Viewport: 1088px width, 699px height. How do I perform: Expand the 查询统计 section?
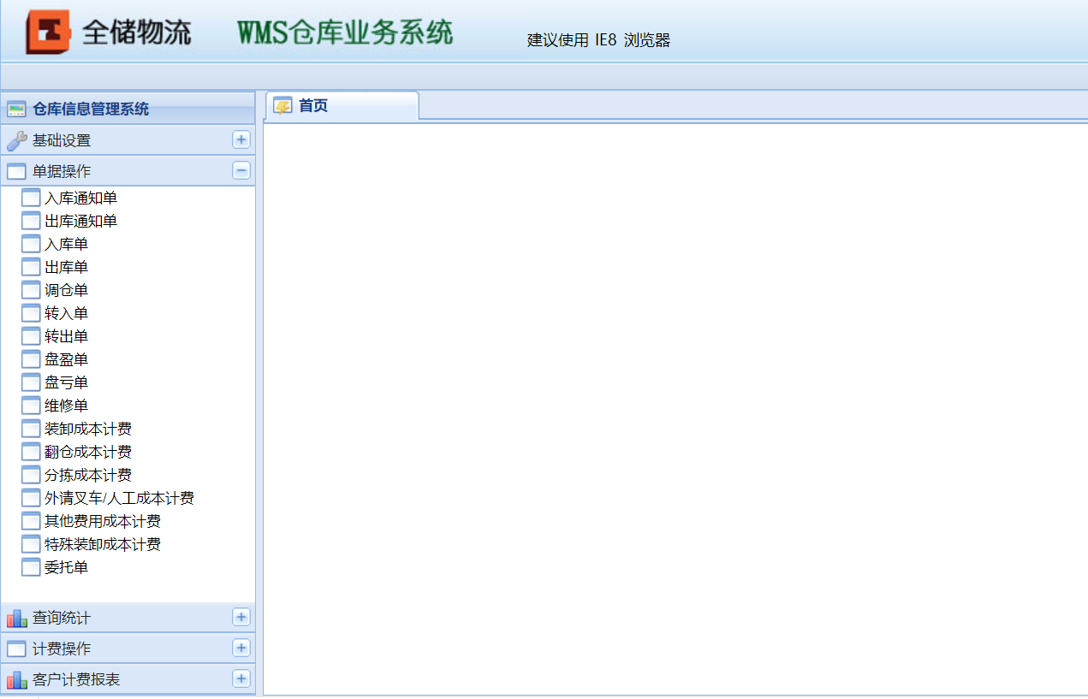(x=241, y=617)
